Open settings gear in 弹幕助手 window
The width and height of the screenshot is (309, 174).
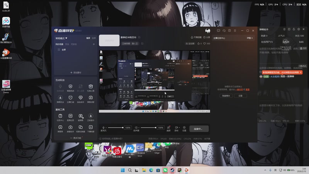[299, 29]
